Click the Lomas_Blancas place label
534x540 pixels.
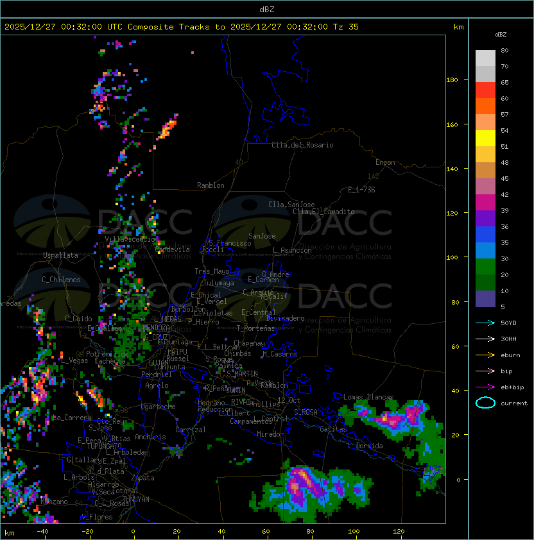[x=368, y=397]
